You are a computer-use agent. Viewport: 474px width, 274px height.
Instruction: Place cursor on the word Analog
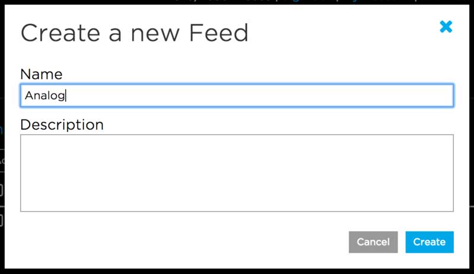click(x=44, y=95)
